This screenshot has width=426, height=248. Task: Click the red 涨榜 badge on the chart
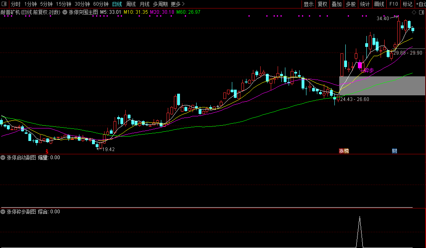(x=344, y=151)
